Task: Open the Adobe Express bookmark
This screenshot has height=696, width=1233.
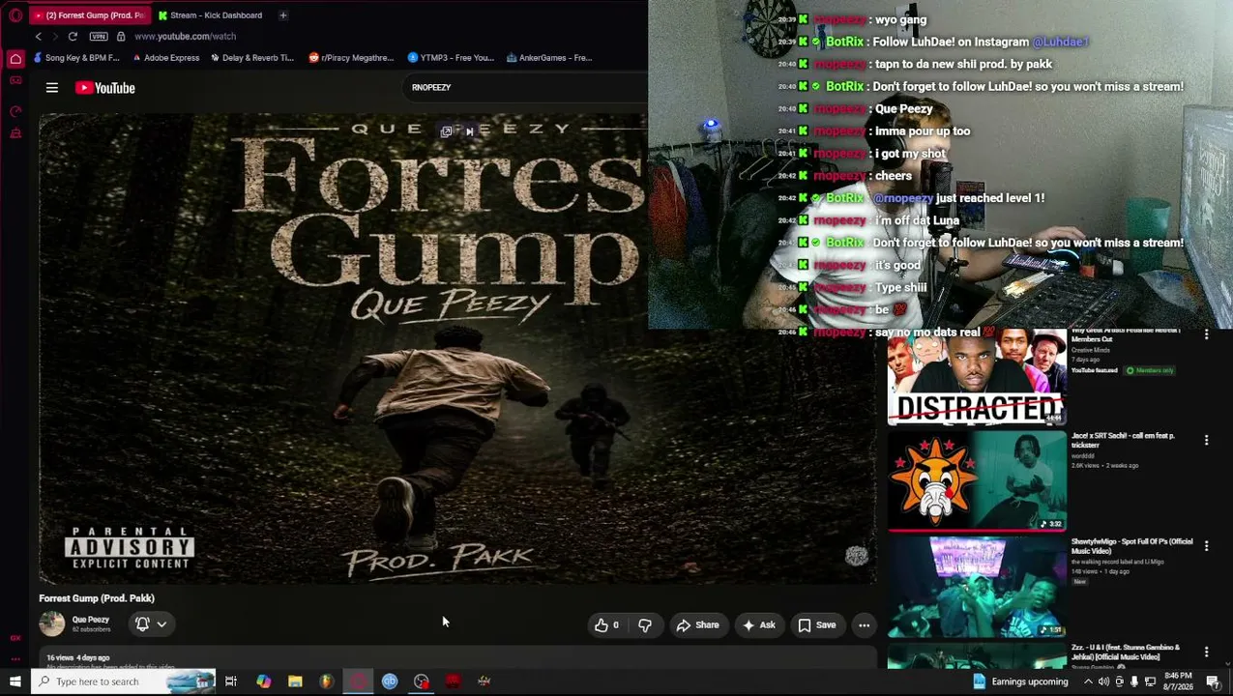Action: pyautogui.click(x=165, y=58)
